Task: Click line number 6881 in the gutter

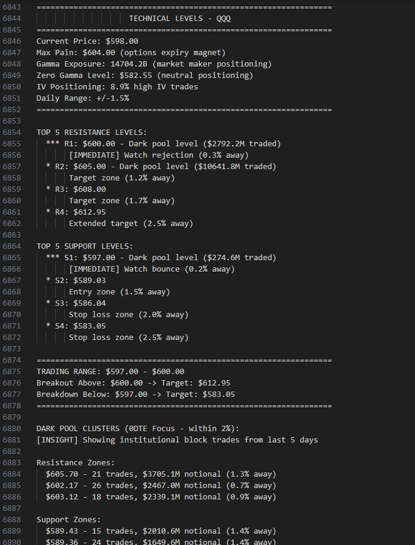Action: pos(13,440)
